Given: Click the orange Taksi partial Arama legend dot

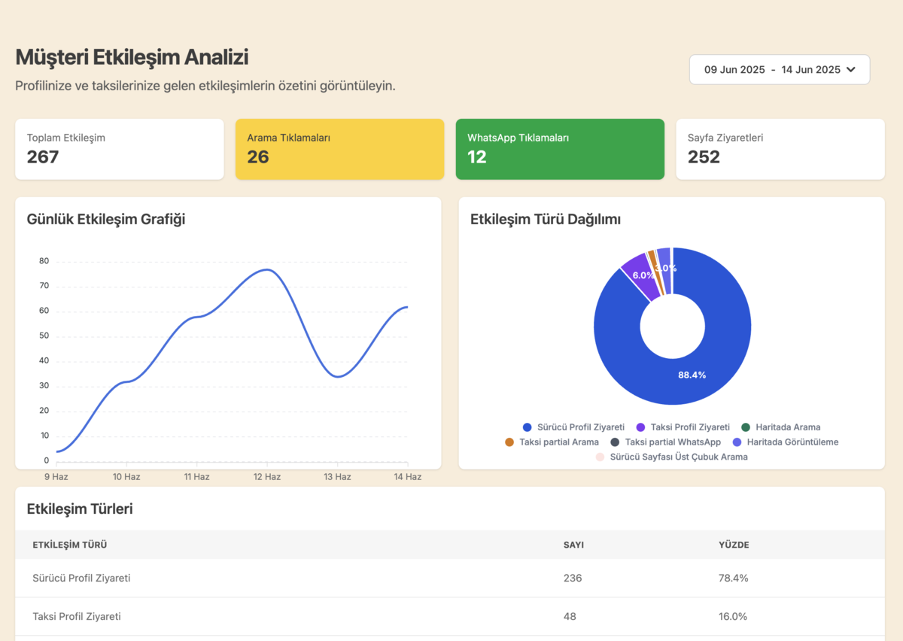Looking at the screenshot, I should (x=509, y=442).
